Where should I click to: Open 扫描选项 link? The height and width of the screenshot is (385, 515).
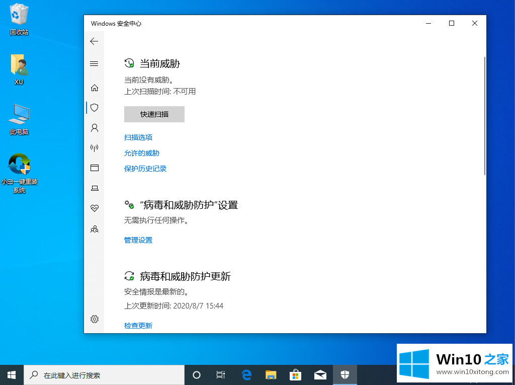(138, 137)
